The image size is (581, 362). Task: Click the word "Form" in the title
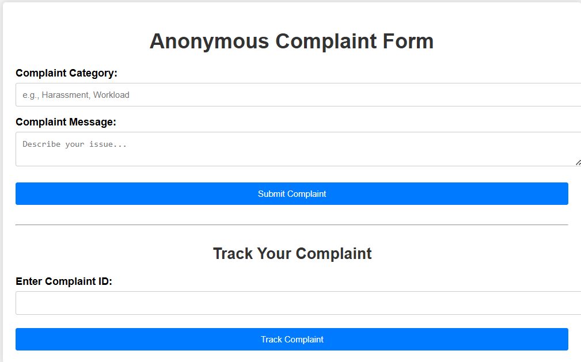[x=408, y=41]
